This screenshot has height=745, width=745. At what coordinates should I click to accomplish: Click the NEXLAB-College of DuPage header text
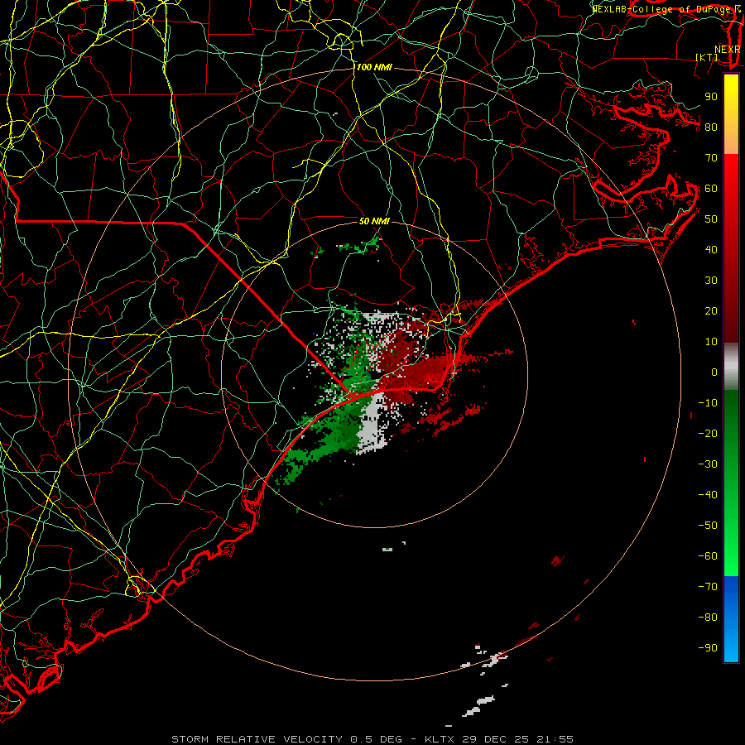pos(661,9)
